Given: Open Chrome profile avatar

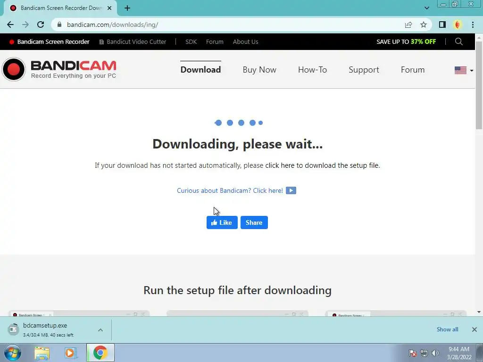Looking at the screenshot, I should (458, 25).
